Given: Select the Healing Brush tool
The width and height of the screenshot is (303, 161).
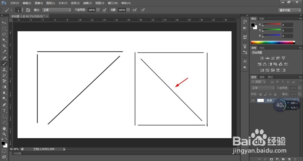Looking at the screenshot, I should pos(4,58).
